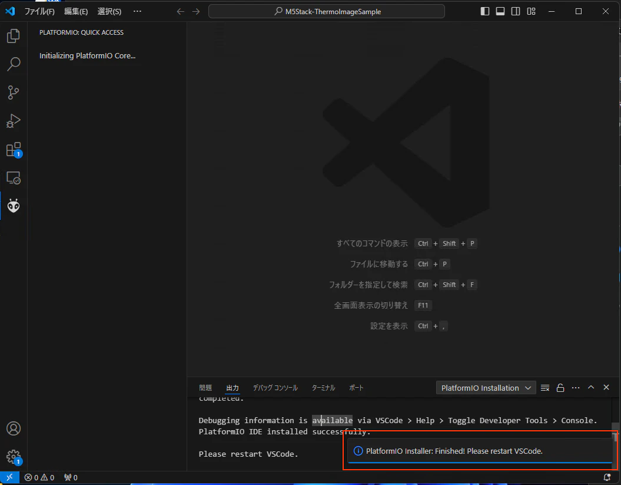Open the 編集(E) menu
The image size is (621, 485).
[76, 12]
